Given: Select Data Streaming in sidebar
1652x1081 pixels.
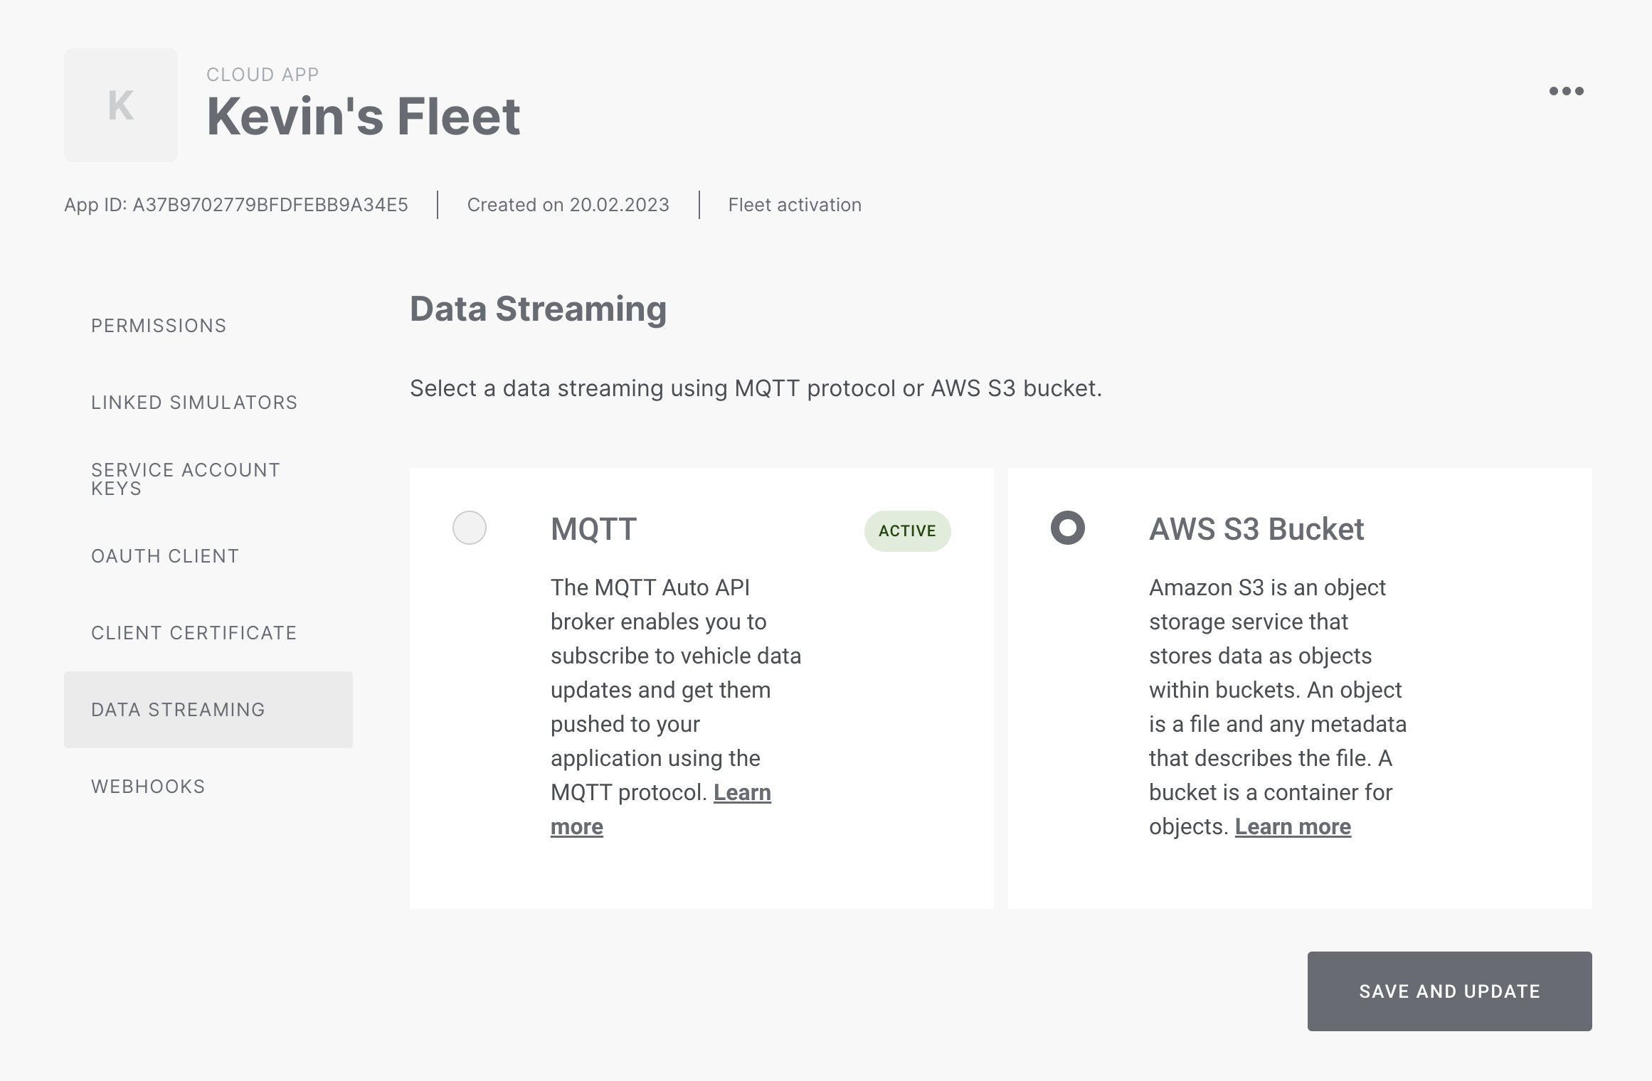Looking at the screenshot, I should 178,710.
